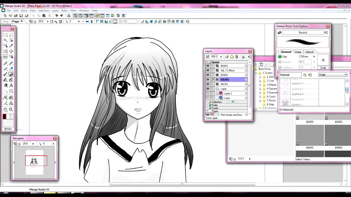Collapse the Image section in Layers panel
Viewport: 351px width, 197px height.
pyautogui.click(x=207, y=62)
